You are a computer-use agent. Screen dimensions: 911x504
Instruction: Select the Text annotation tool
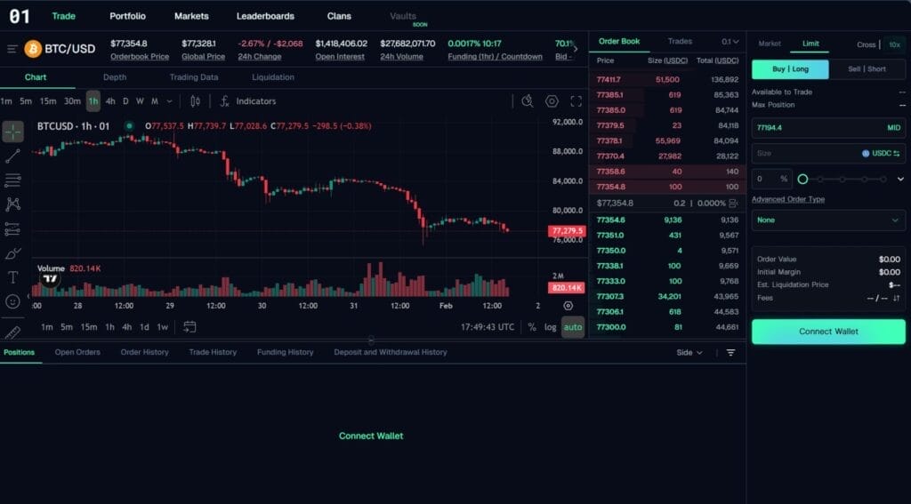click(x=12, y=277)
